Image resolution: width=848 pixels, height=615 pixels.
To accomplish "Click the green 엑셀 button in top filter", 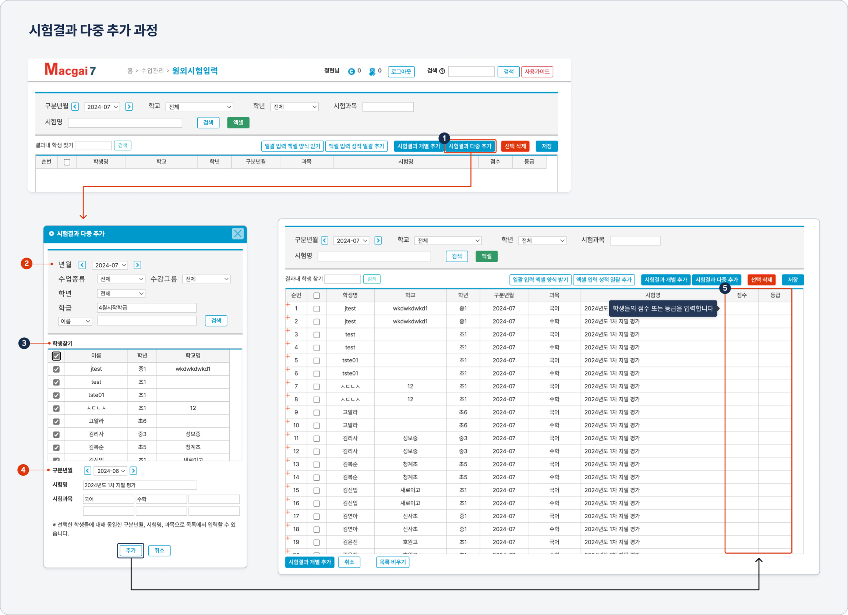I will pyautogui.click(x=238, y=122).
